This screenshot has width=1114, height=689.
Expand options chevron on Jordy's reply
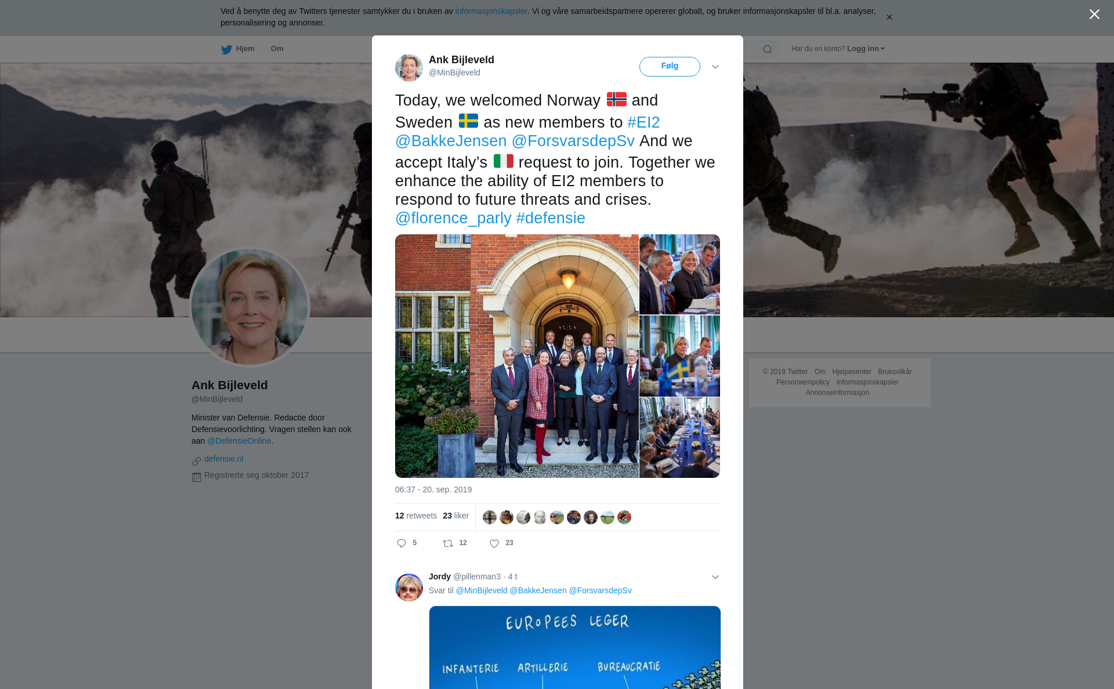point(715,577)
